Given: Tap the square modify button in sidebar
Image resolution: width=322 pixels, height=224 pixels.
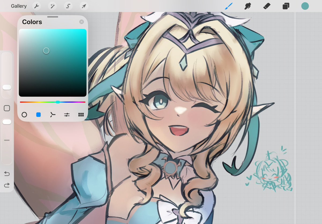Looking at the screenshot, I should tap(7, 108).
